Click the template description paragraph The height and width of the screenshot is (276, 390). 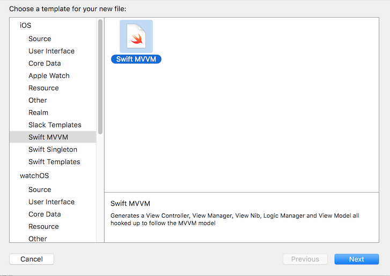[235, 219]
